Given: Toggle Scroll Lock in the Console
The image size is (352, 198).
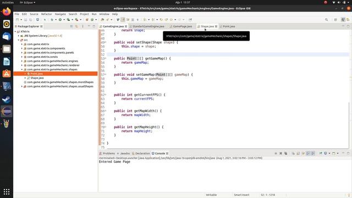Looking at the screenshot, I should point(298,153).
